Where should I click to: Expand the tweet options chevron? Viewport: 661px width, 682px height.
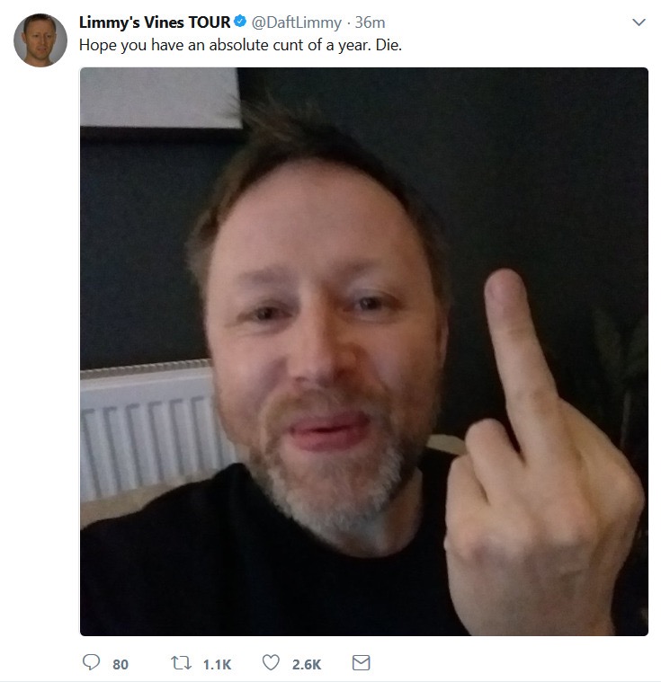tap(639, 22)
